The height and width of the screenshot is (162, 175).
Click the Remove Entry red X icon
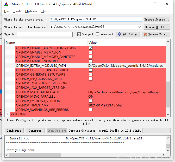[145, 34]
